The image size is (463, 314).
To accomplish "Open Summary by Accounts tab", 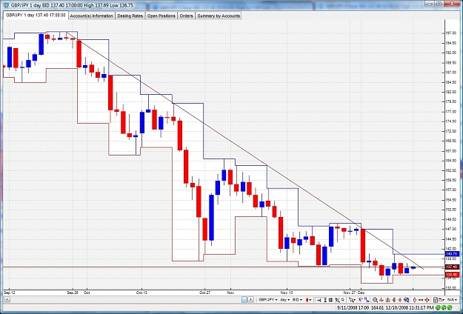I will tap(219, 16).
